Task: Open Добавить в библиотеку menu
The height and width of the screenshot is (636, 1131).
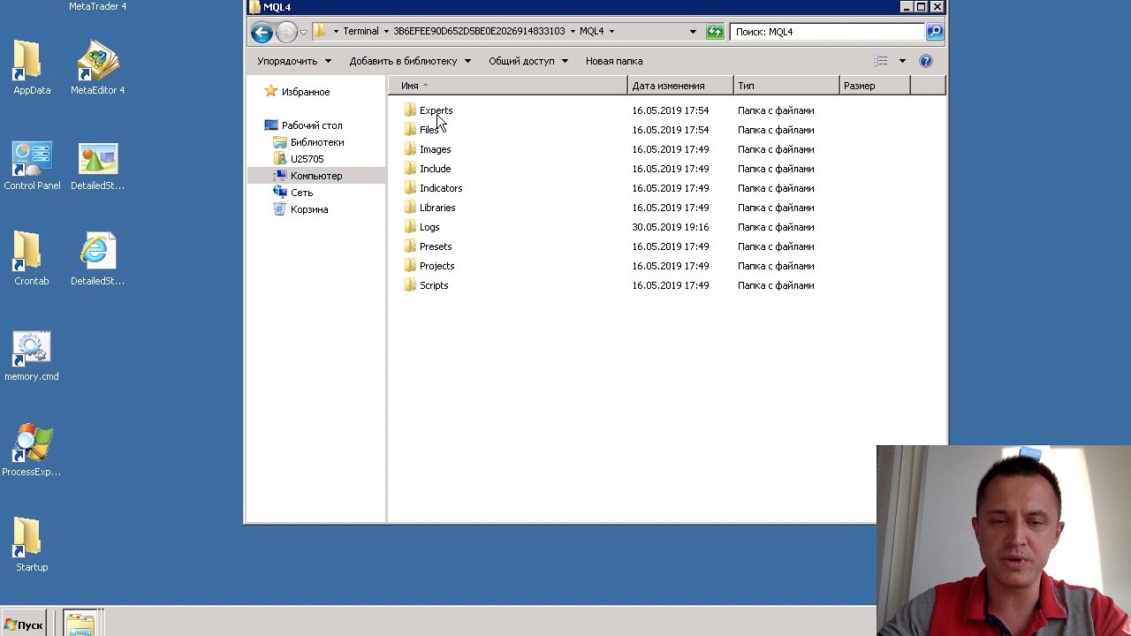Action: pos(410,61)
